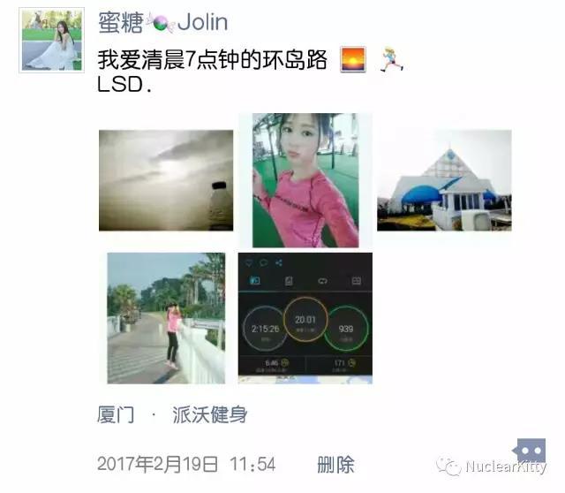Image resolution: width=565 pixels, height=493 pixels.
Task: Click the heart icon in the fitness screenshot
Action: click(249, 262)
